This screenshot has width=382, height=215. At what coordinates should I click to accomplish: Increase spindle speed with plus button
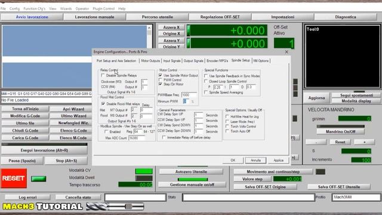tap(364, 142)
